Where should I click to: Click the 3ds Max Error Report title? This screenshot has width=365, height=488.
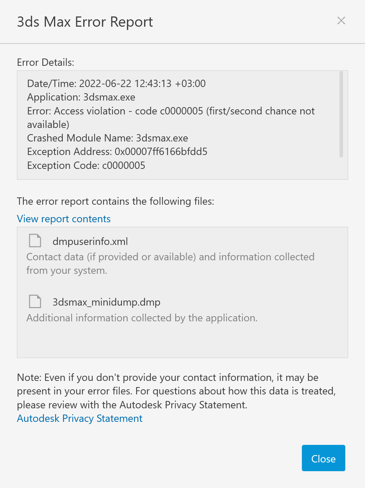pyautogui.click(x=85, y=22)
